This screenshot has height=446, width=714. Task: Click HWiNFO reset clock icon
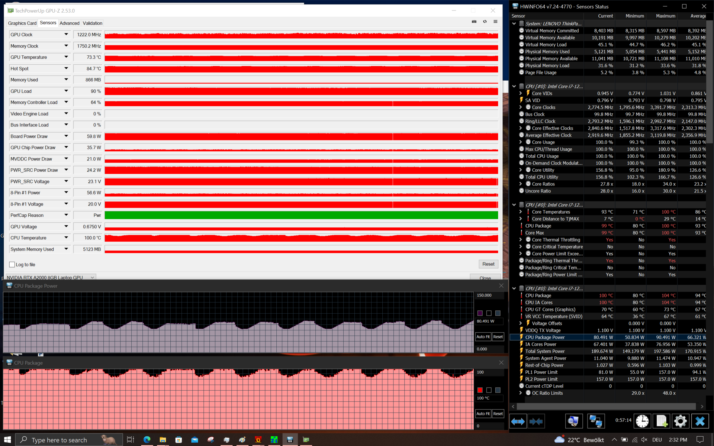coord(642,421)
